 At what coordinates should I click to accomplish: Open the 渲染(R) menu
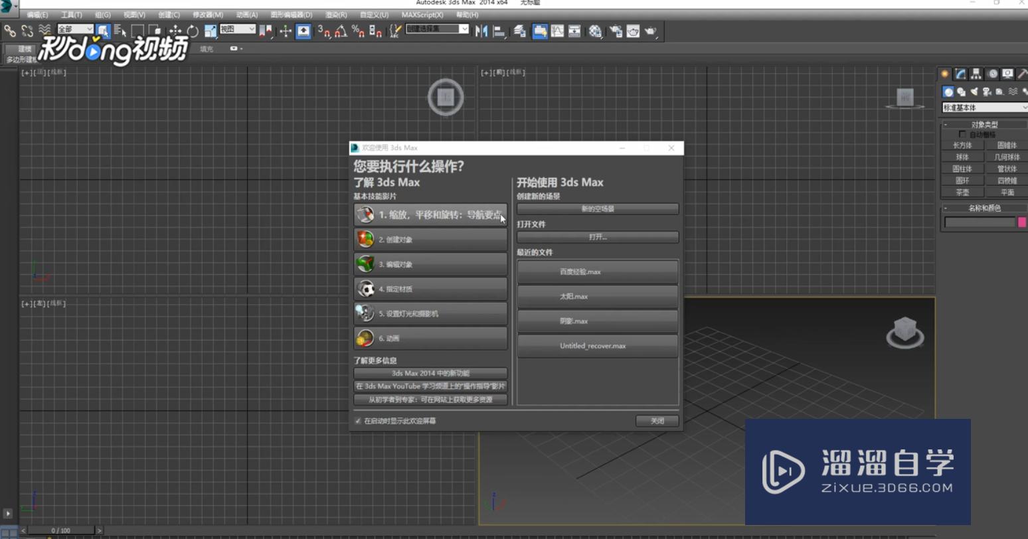[x=336, y=15]
